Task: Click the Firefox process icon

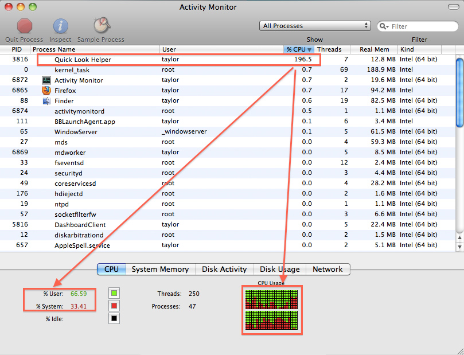Action: point(46,91)
